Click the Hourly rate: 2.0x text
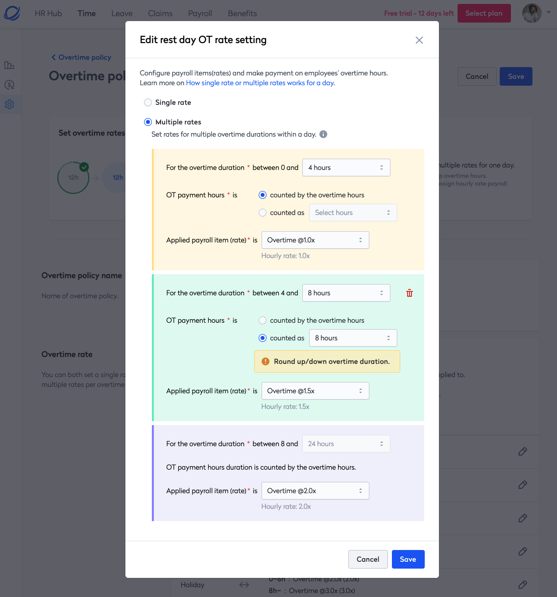The width and height of the screenshot is (557, 597). coord(286,506)
